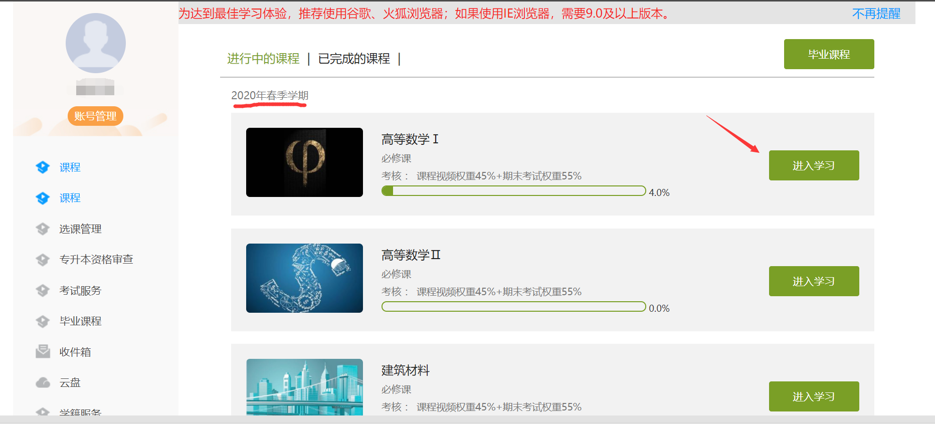
Task: Open the 建筑材料 course thumbnail
Action: coord(304,387)
